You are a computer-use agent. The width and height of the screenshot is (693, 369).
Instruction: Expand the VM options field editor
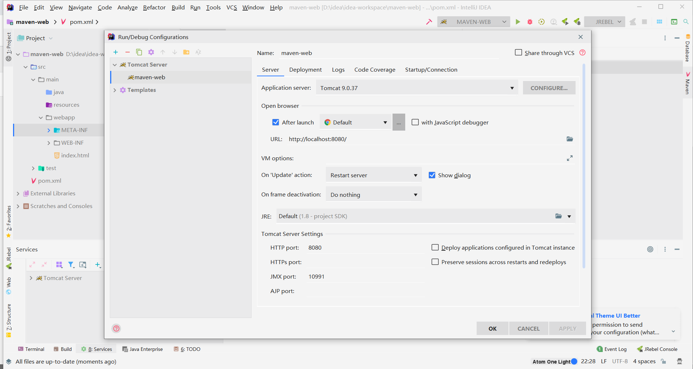pos(570,158)
